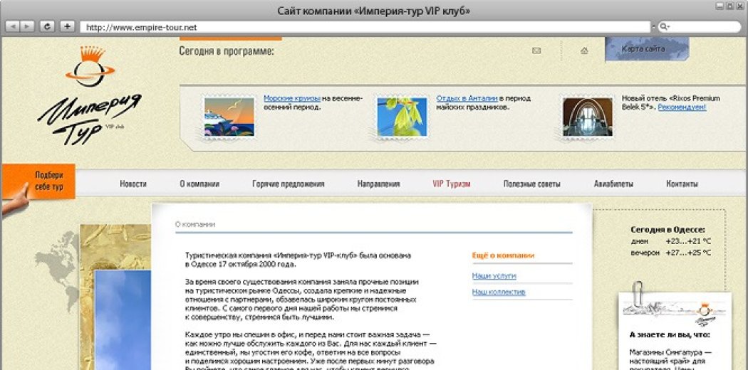Open the Карта сайта tab
Image resolution: width=748 pixels, height=370 pixels.
point(643,49)
